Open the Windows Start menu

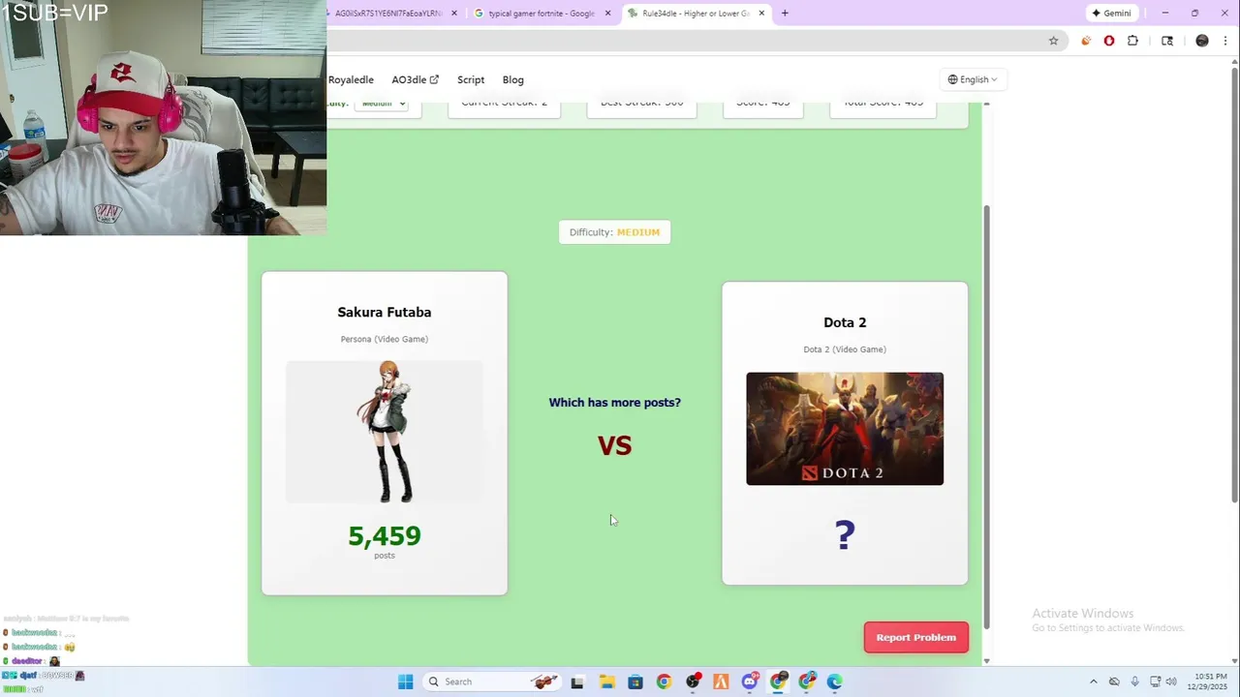click(x=406, y=682)
